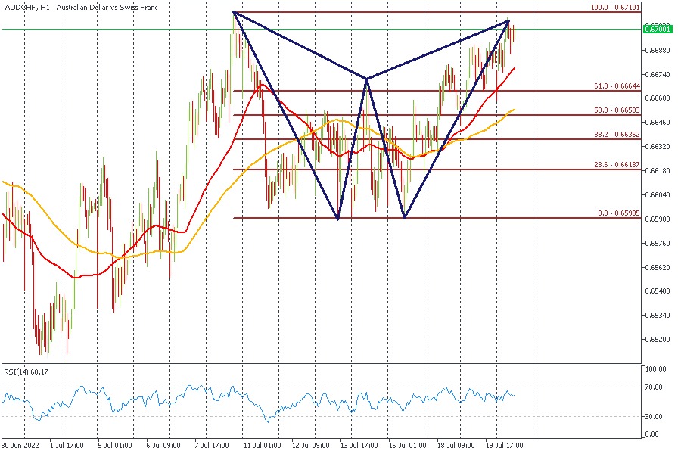Select the green 0.67001 current price tag
The width and height of the screenshot is (681, 454).
(656, 29)
